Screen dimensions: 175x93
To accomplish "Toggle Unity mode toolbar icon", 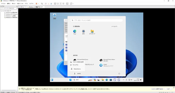I will [63, 4].
